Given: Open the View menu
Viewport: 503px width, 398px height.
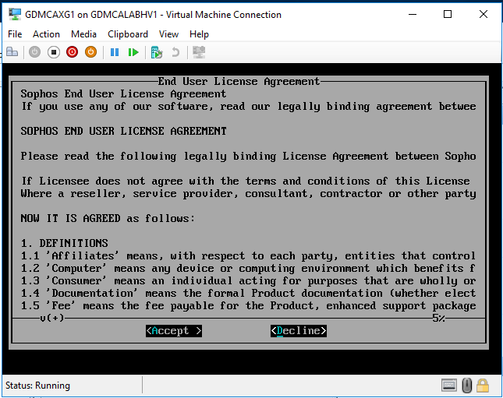Looking at the screenshot, I should pos(168,34).
